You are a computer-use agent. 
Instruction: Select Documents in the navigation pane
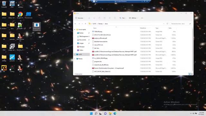point(81,40)
